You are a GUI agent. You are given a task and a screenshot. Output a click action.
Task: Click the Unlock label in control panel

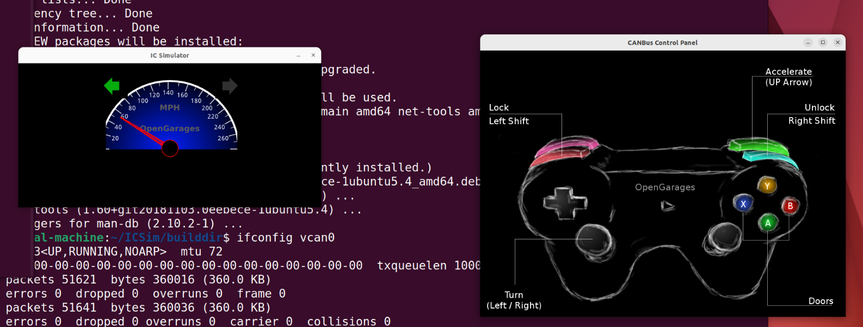pos(819,108)
